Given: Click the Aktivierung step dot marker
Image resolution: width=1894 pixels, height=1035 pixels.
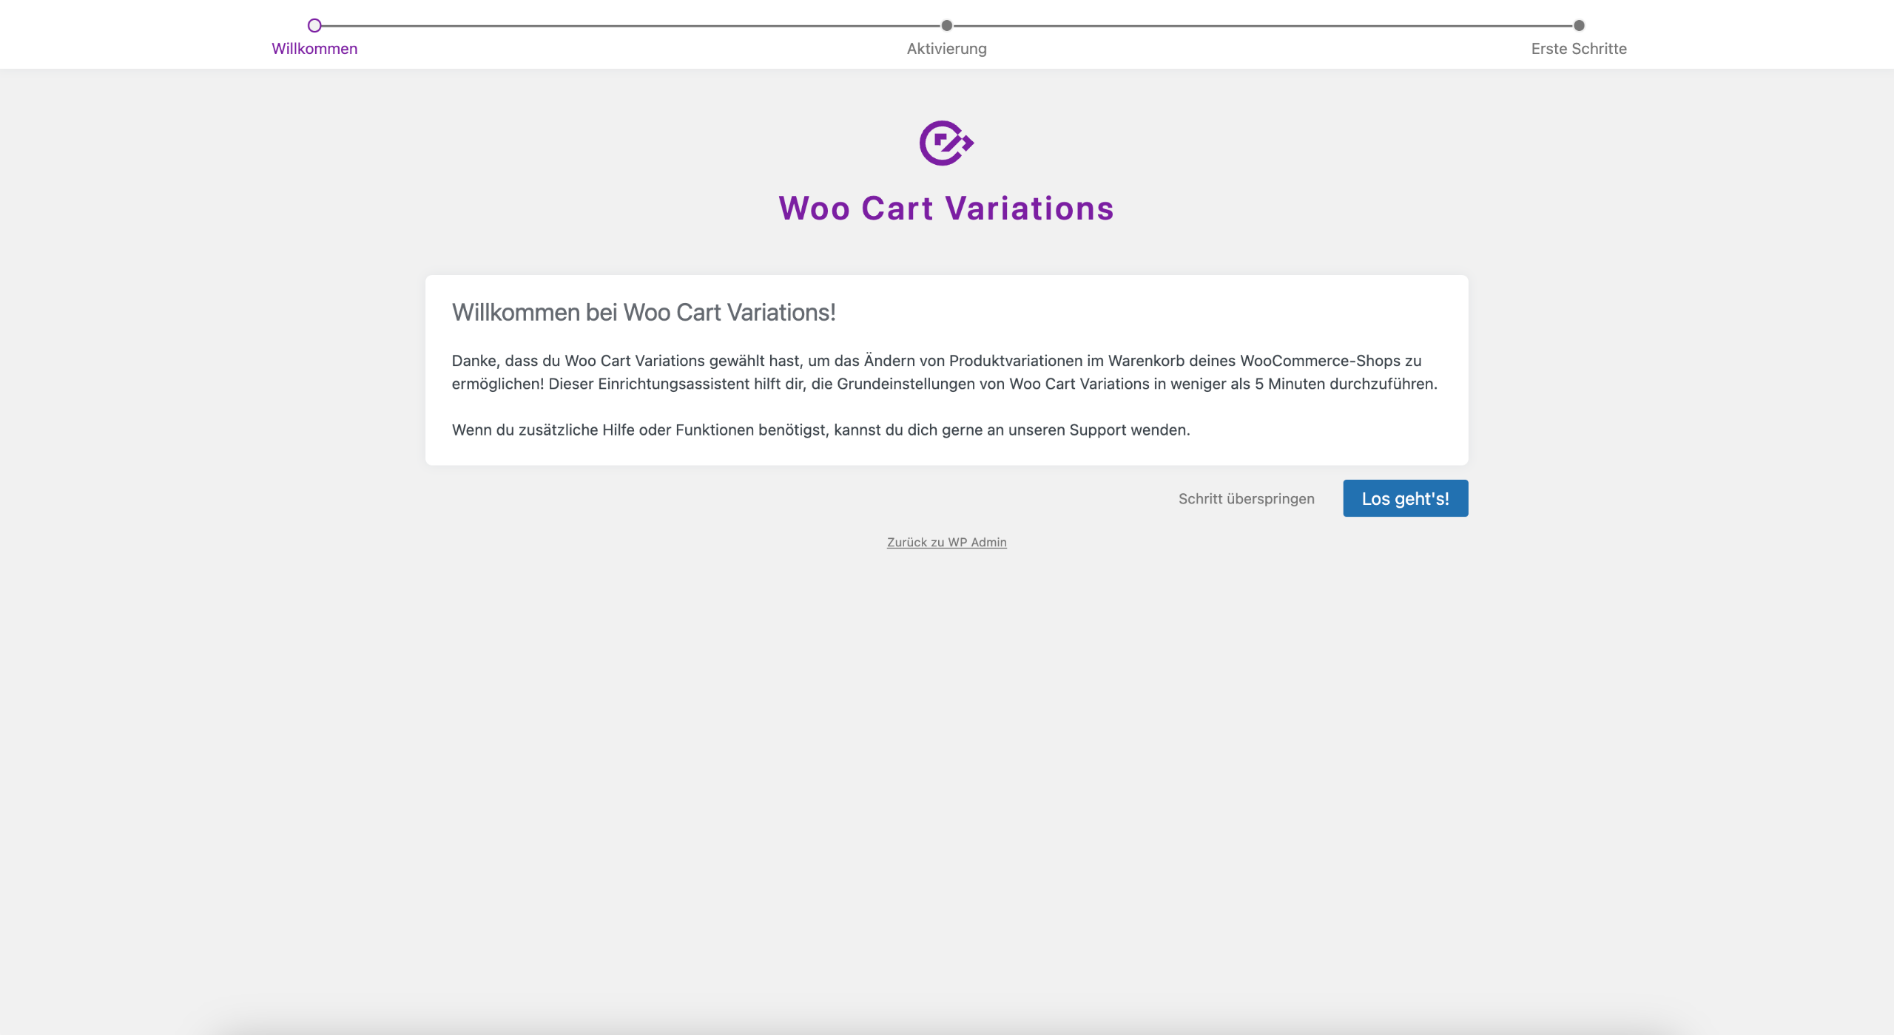Looking at the screenshot, I should [x=946, y=26].
